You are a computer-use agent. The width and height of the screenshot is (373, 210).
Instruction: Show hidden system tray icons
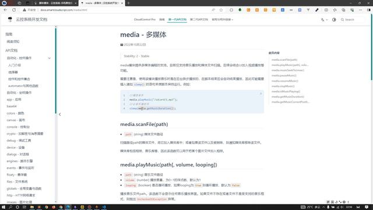click(323, 207)
